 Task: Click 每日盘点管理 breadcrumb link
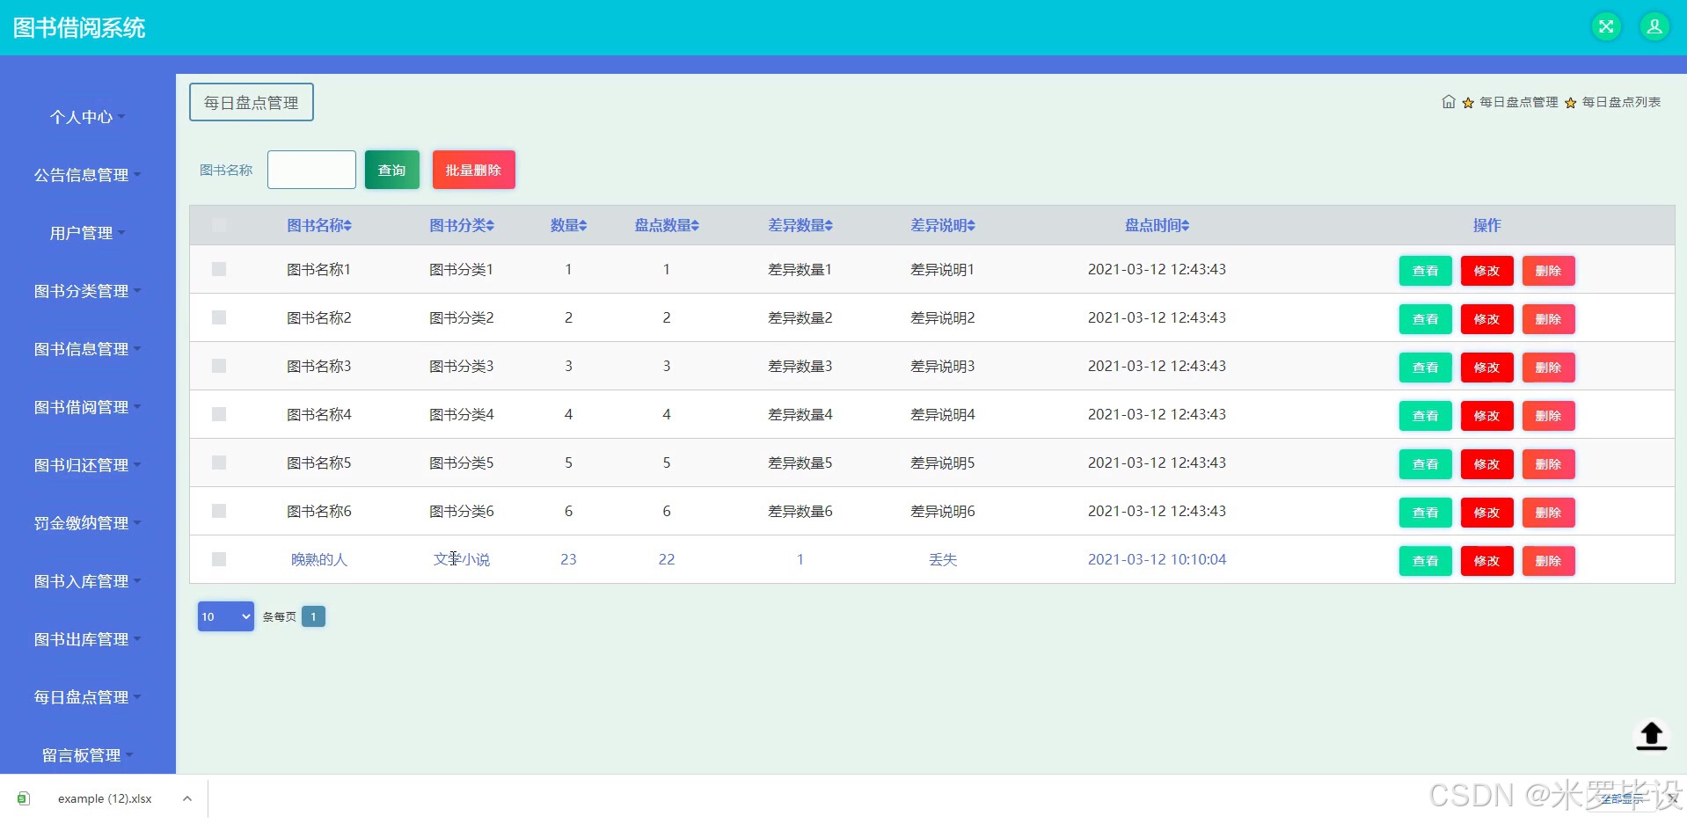point(1518,102)
